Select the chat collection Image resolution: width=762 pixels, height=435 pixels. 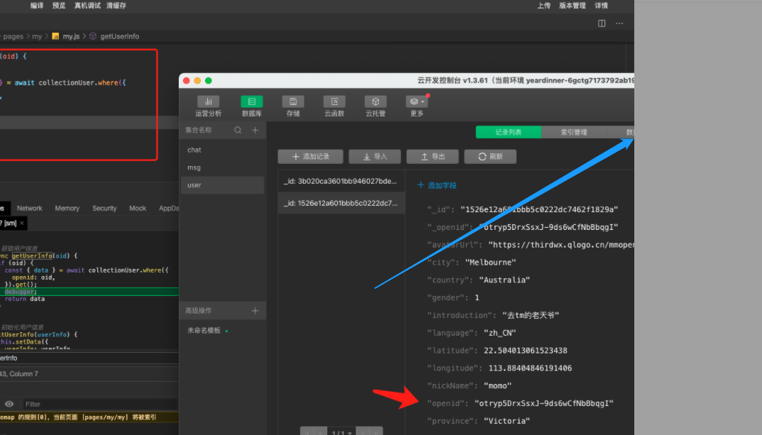[223, 150]
